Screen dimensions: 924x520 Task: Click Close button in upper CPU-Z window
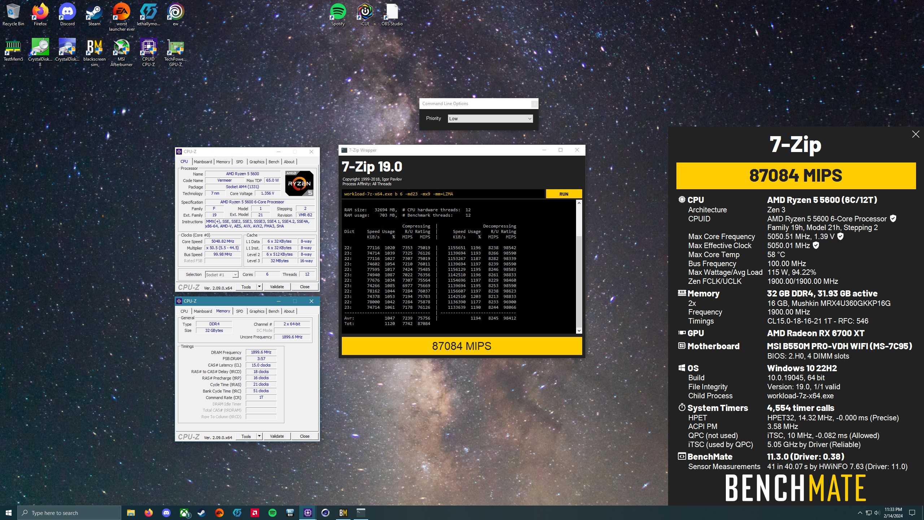point(305,287)
